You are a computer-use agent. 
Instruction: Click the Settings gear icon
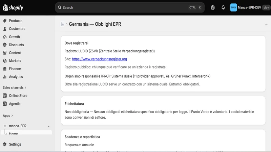point(5,144)
